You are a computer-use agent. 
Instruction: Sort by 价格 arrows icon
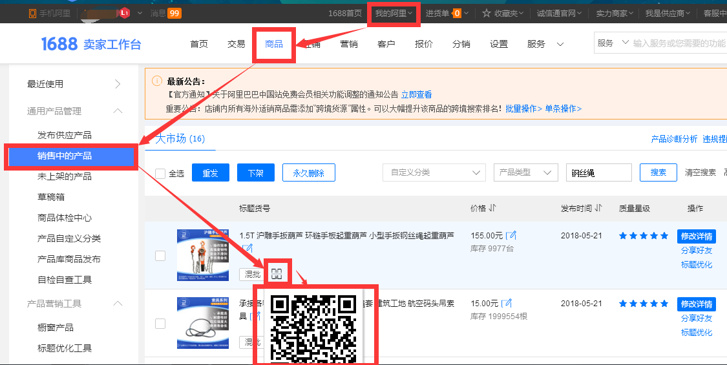click(x=492, y=208)
